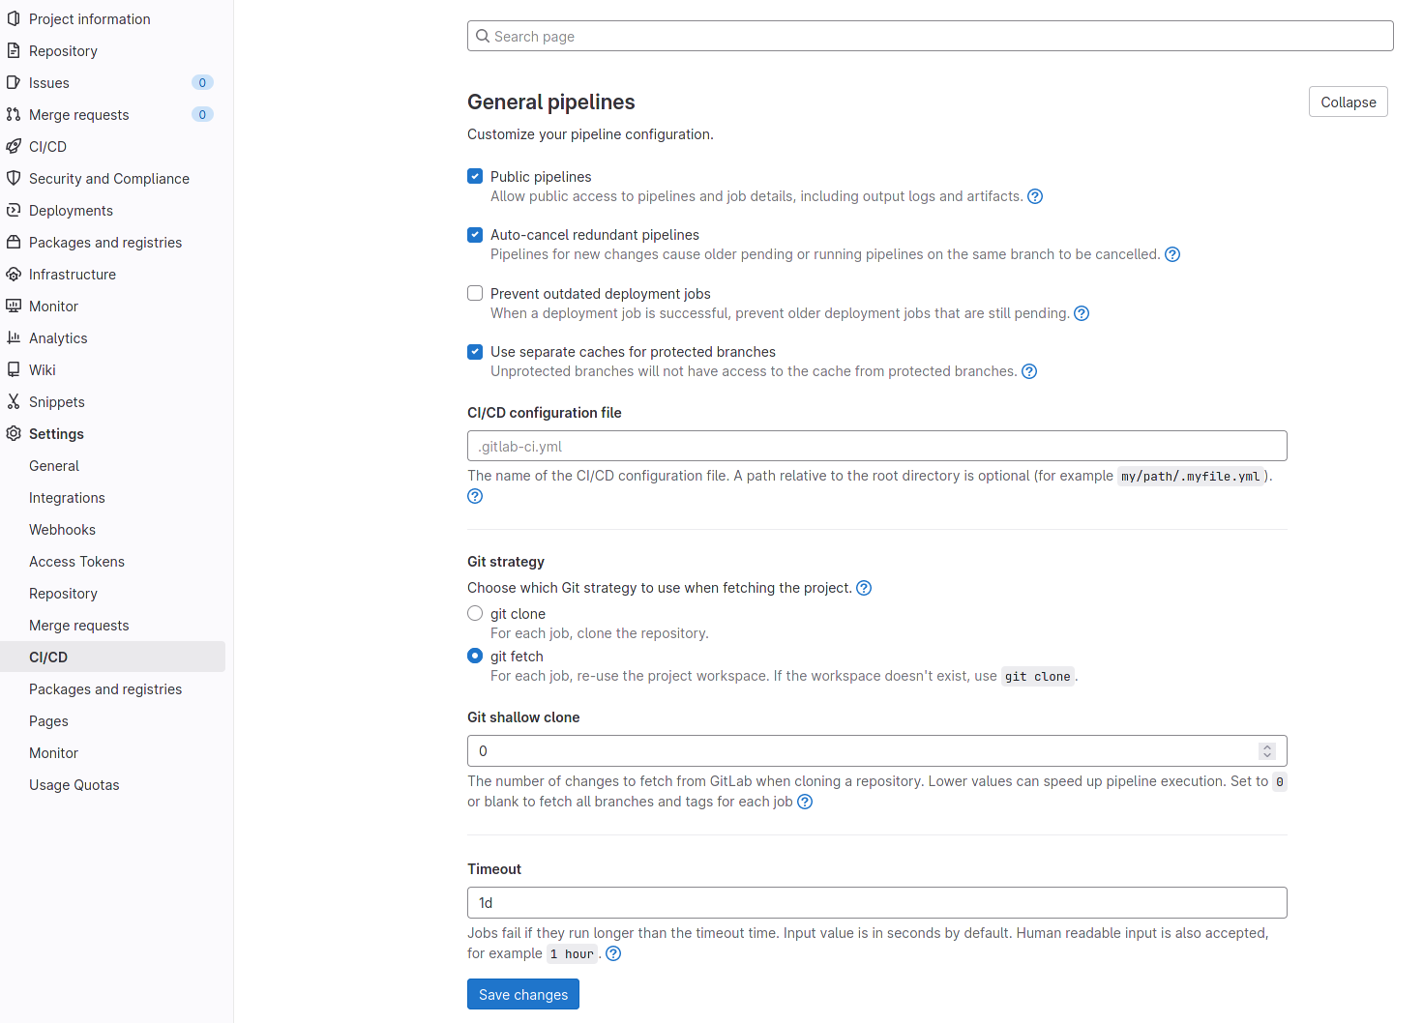The image size is (1423, 1023).
Task: Click the Timeout input field
Action: pyautogui.click(x=877, y=902)
